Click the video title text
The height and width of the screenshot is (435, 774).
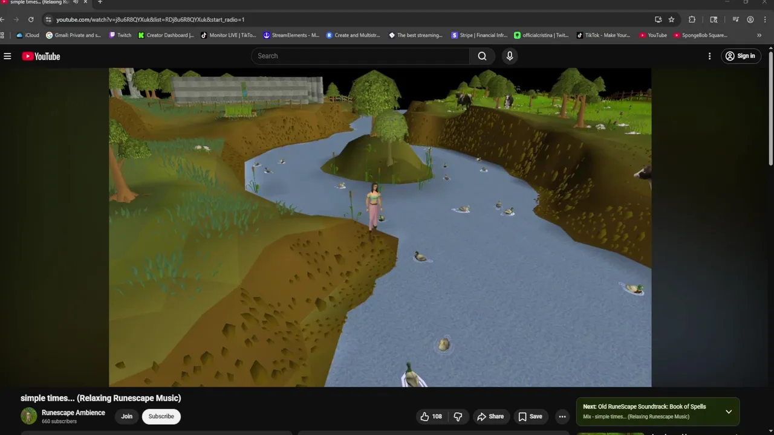coord(100,398)
